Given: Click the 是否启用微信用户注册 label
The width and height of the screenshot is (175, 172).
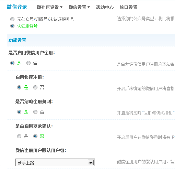Looking at the screenshot, I should coord(32,53).
